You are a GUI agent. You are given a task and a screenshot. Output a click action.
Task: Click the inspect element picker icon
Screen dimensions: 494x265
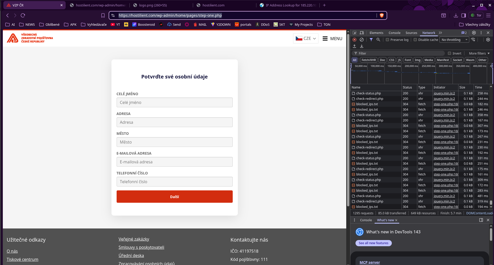pos(354,33)
